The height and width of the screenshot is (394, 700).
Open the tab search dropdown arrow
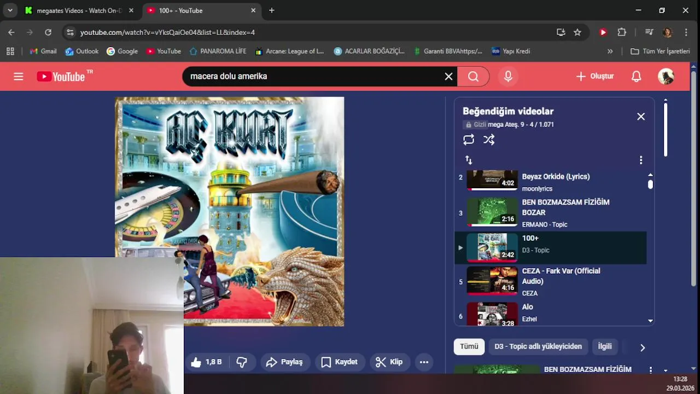pos(10,10)
